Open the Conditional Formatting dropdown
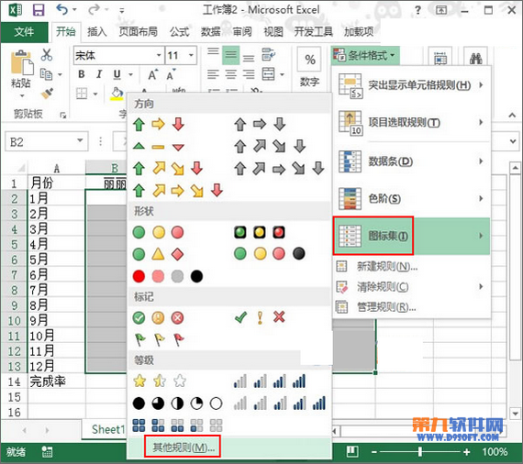 pyautogui.click(x=365, y=55)
